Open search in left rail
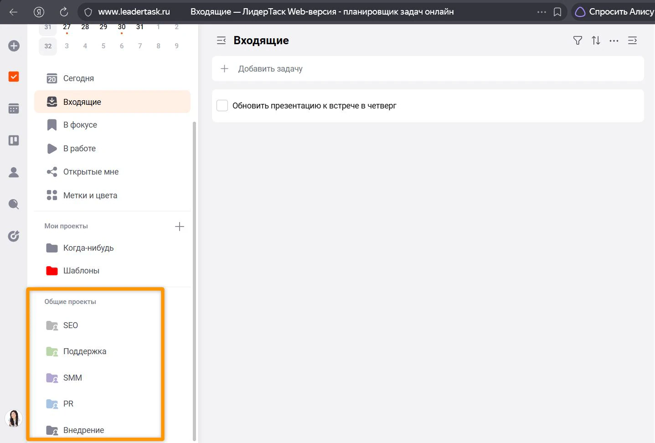Image resolution: width=655 pixels, height=443 pixels. click(14, 204)
